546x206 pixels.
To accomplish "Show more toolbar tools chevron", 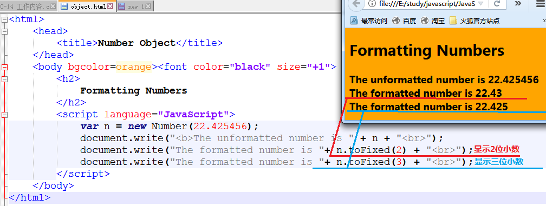I will pyautogui.click(x=518, y=3).
